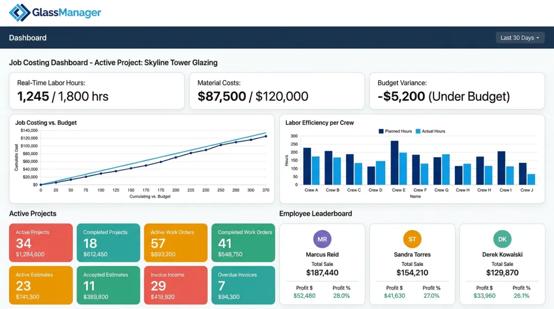Screen dimensions: 554x309
Task: Click Sandra Torres profit $41,630
Action: [394, 296]
